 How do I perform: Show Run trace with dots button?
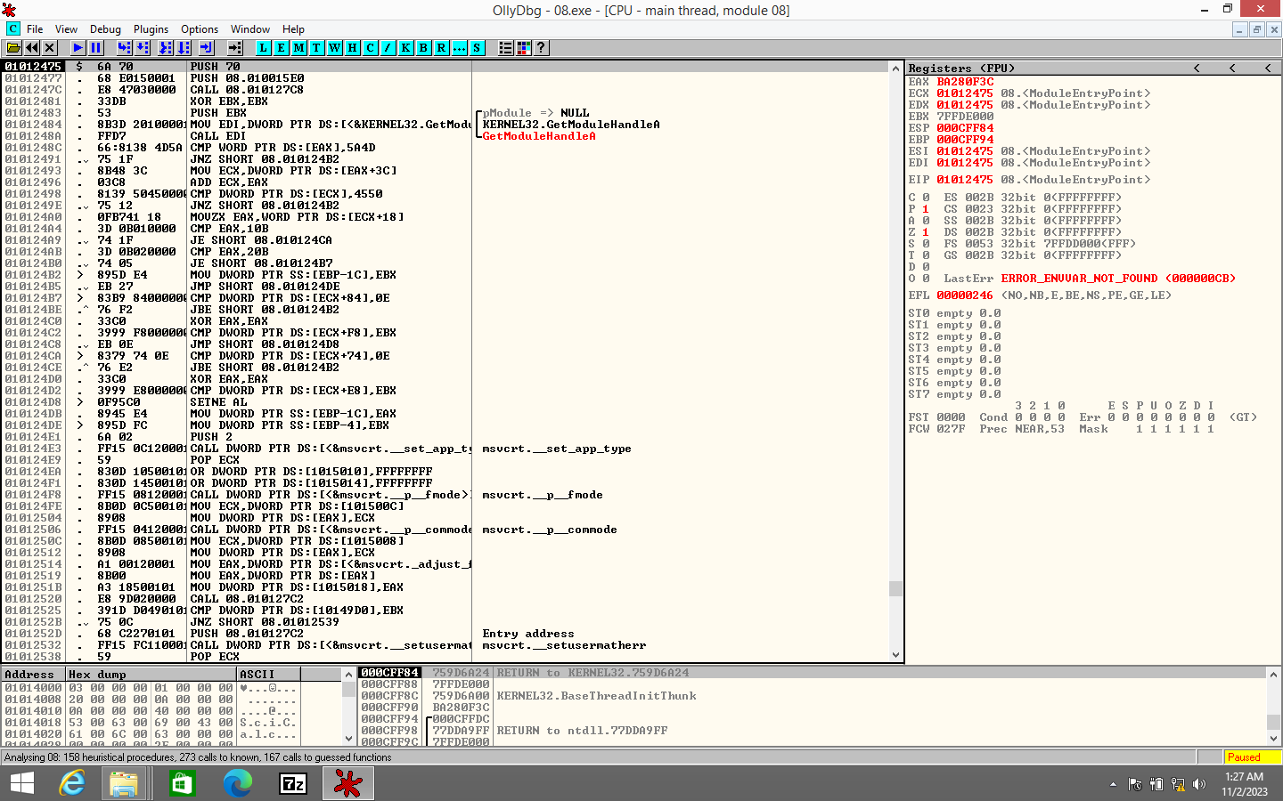459,48
